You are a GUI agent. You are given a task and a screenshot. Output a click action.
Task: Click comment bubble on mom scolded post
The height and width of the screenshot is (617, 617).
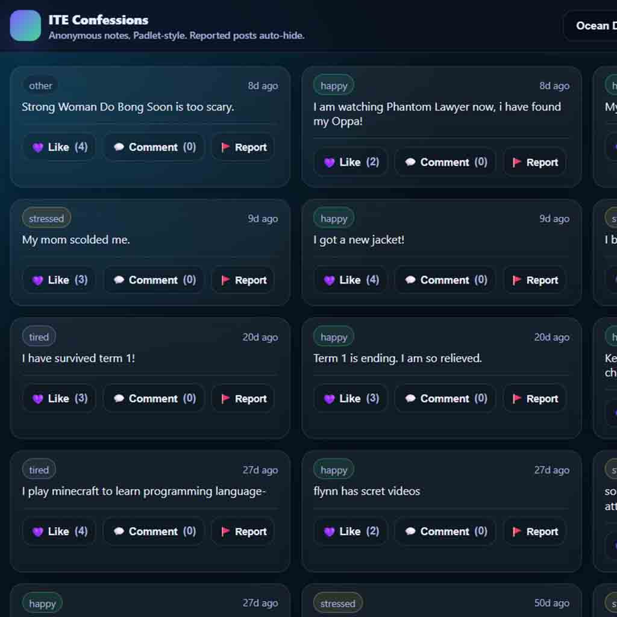[119, 280]
